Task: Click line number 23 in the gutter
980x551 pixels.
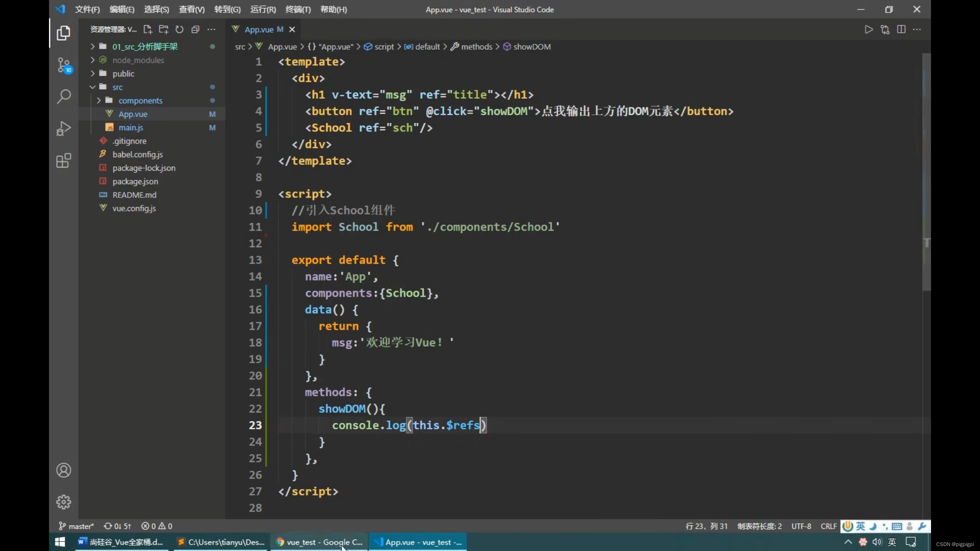Action: (x=255, y=425)
